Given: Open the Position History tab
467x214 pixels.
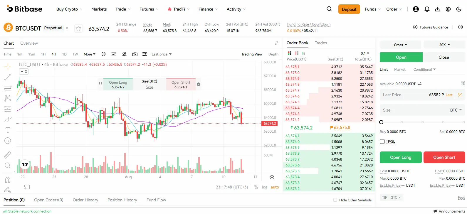Looking at the screenshot, I should 122,200.
